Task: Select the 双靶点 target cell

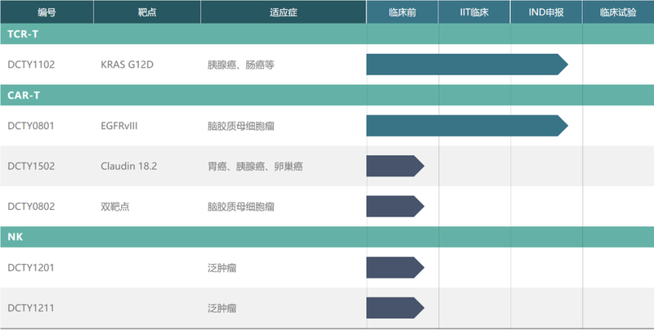Action: tap(115, 207)
